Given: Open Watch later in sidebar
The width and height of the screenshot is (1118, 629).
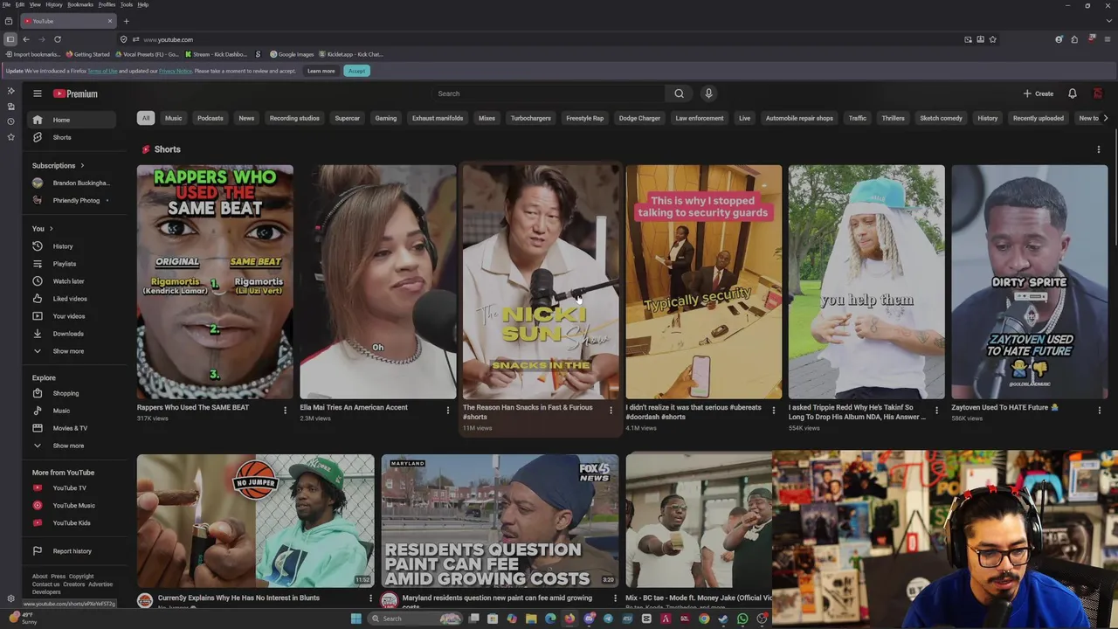Looking at the screenshot, I should point(72,281).
